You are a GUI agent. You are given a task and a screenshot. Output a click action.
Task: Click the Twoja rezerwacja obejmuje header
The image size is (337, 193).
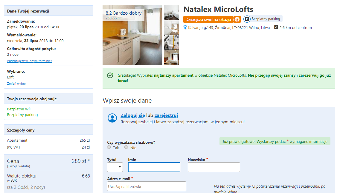(x=48, y=99)
